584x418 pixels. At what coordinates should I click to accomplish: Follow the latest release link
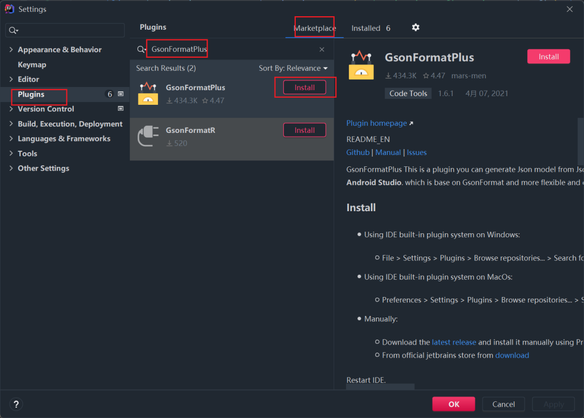[454, 342]
